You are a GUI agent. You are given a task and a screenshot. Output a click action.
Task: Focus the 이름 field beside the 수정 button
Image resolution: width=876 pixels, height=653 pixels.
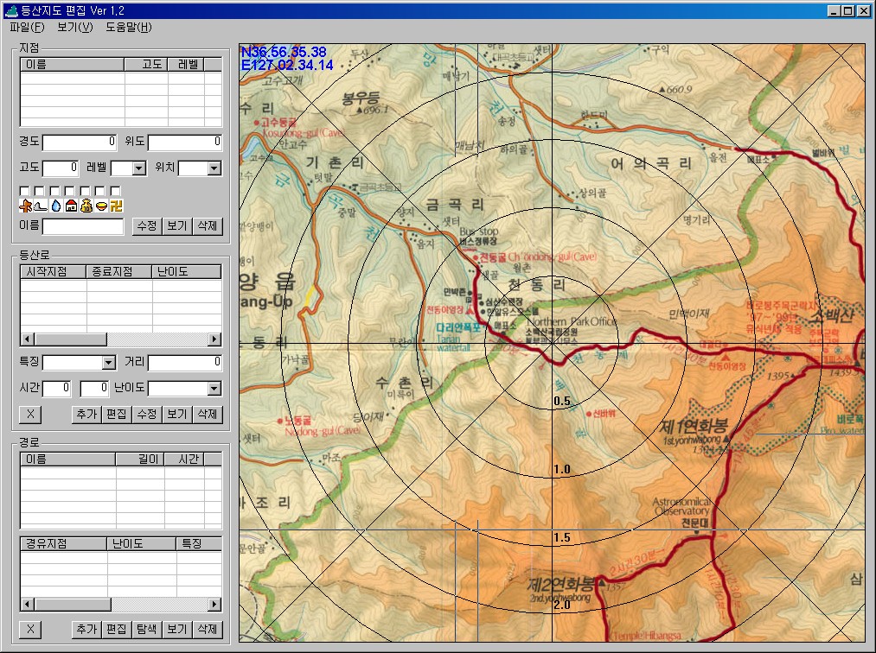click(83, 226)
